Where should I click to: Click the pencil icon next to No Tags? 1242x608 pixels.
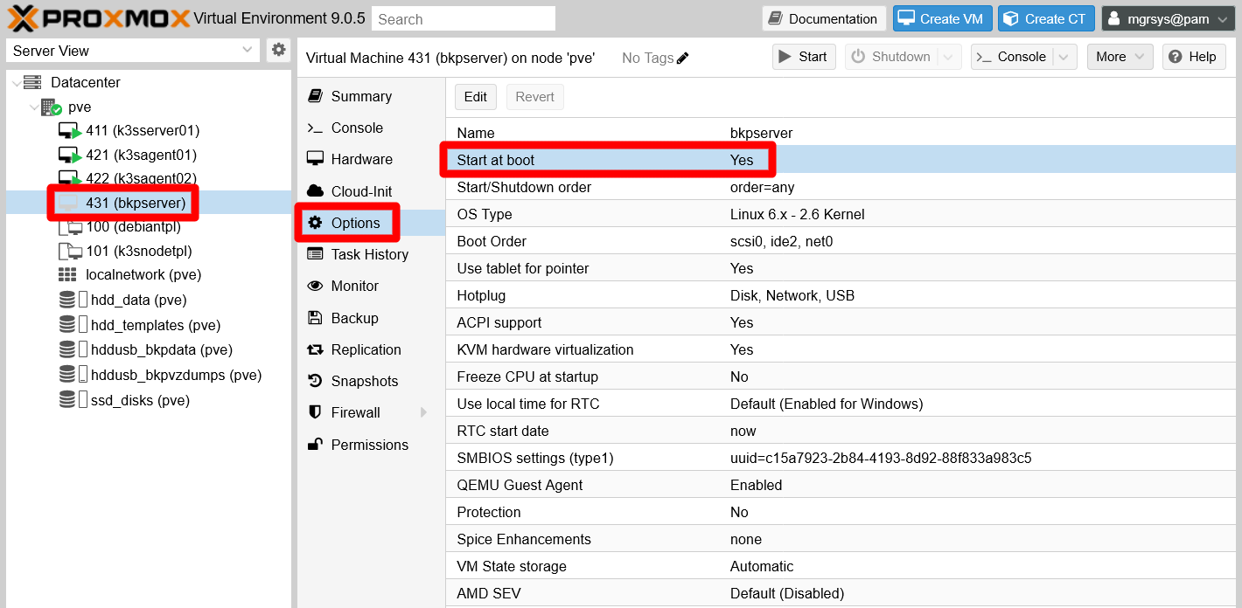click(x=682, y=57)
